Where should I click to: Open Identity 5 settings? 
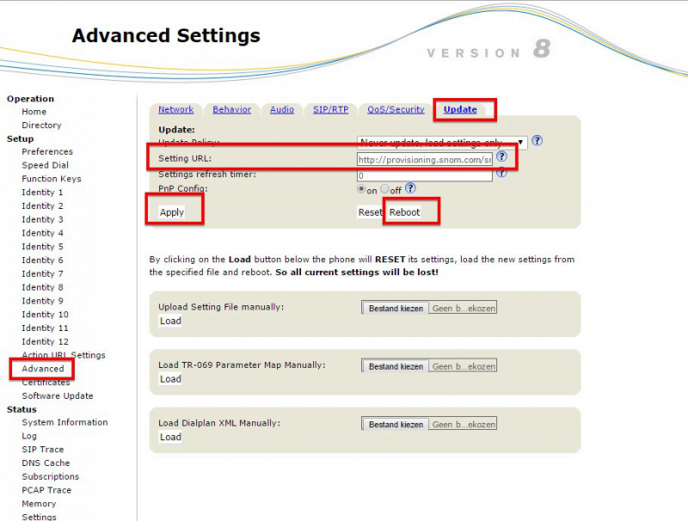coord(42,247)
